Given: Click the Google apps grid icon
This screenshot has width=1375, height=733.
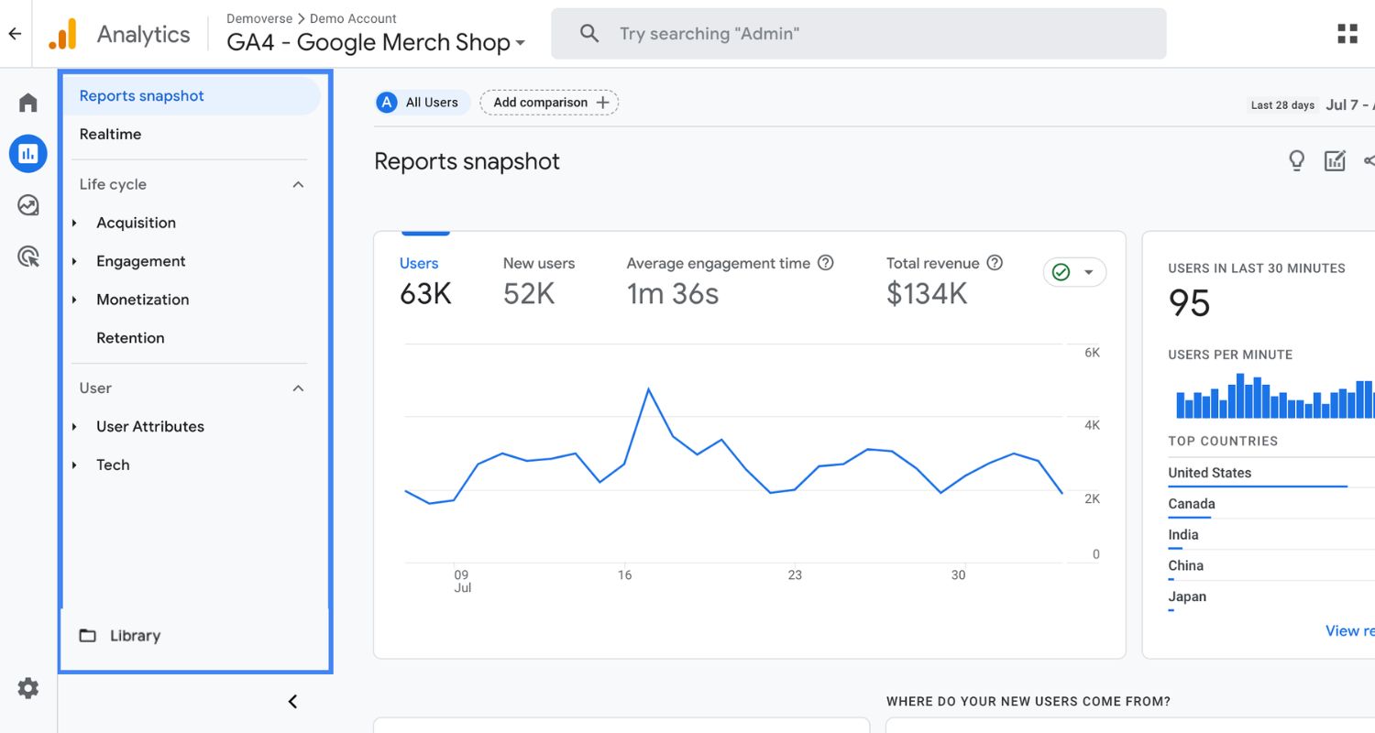Looking at the screenshot, I should (x=1347, y=34).
